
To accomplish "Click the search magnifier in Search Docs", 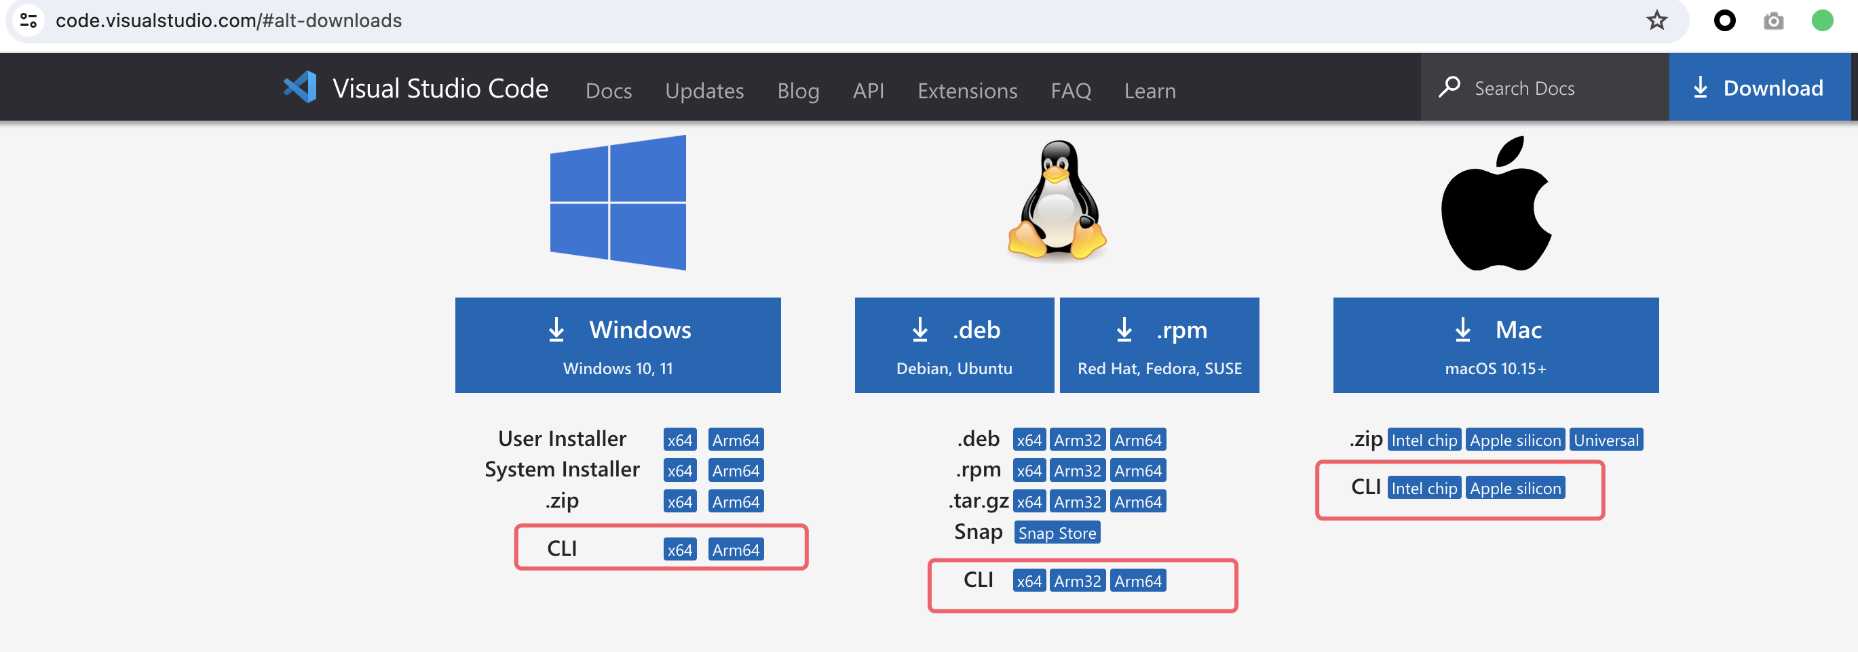I will [x=1449, y=87].
